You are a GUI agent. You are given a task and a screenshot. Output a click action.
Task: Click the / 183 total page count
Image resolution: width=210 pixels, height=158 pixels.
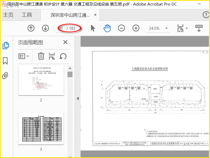(x=71, y=28)
